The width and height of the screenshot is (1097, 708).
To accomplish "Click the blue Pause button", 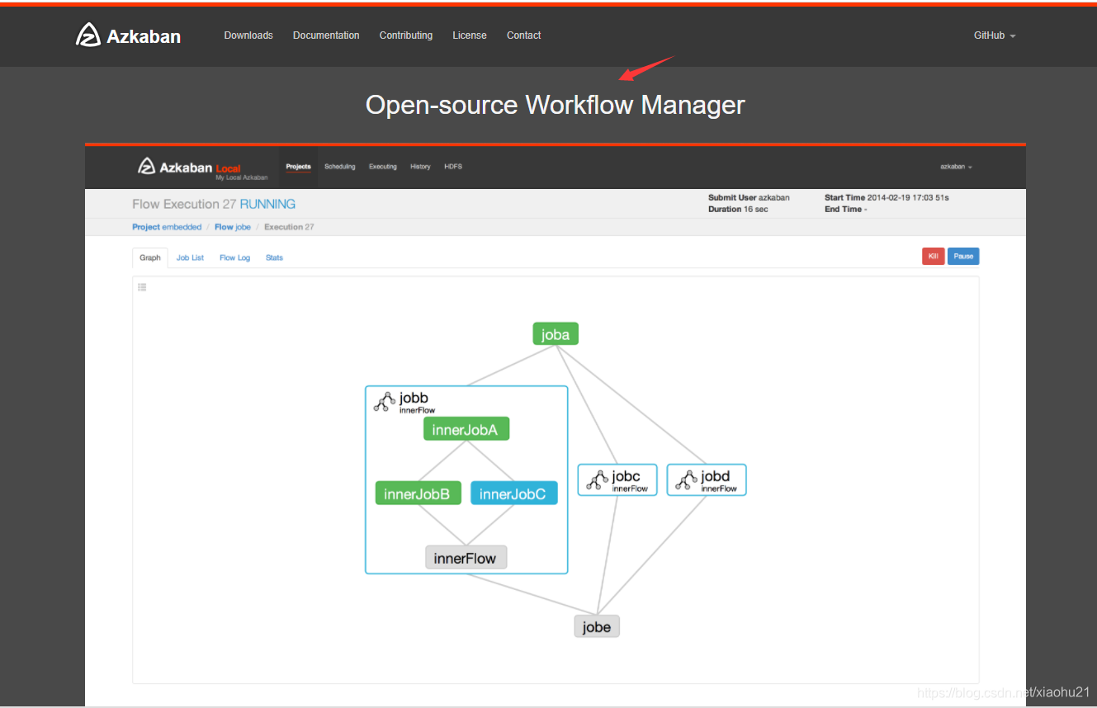I will 963,256.
